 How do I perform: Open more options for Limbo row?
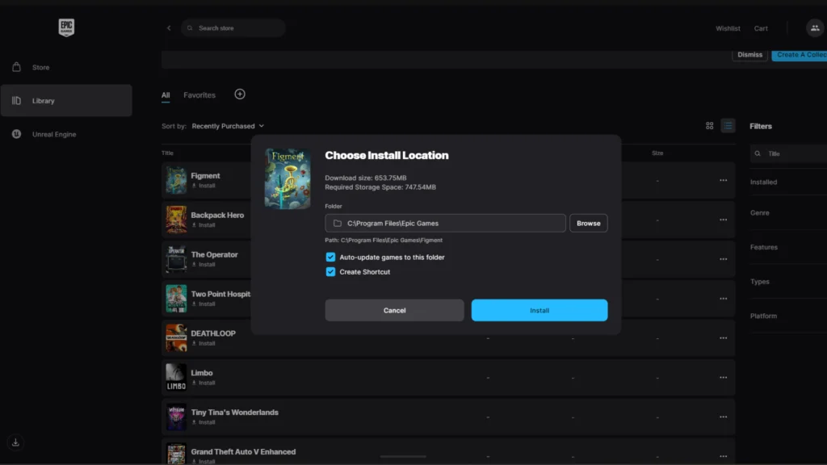click(723, 378)
